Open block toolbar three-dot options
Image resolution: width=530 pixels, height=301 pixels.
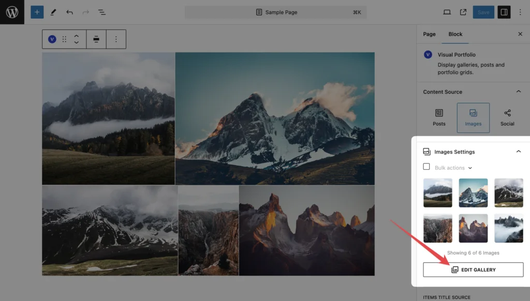tap(116, 39)
